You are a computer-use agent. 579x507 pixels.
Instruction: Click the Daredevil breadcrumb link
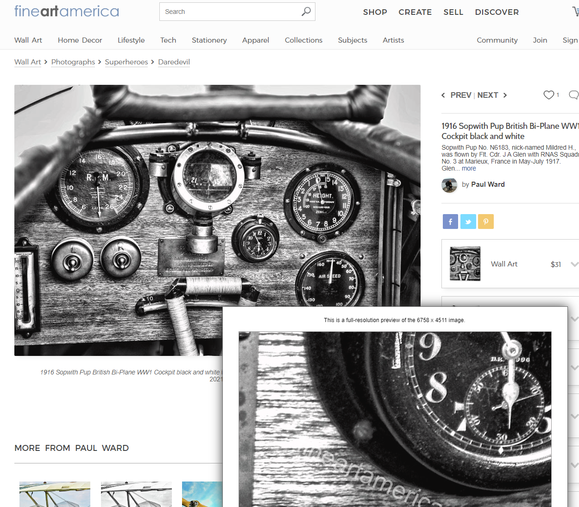point(174,62)
